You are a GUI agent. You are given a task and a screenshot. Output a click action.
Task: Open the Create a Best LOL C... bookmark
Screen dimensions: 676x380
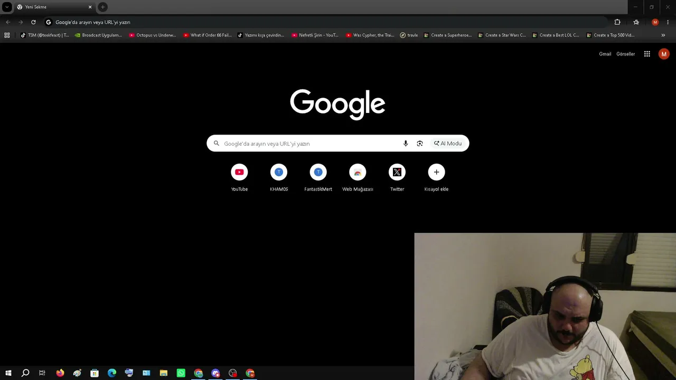point(556,35)
